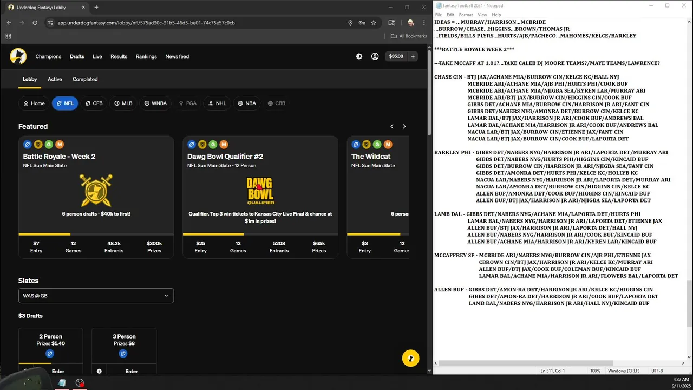This screenshot has height=390, width=693.
Task: Open a new browser tab
Action: pyautogui.click(x=96, y=8)
